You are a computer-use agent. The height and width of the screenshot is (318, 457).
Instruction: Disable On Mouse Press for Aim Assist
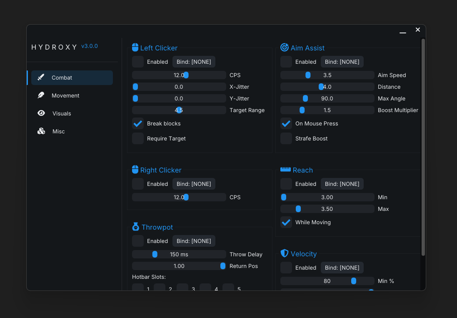(x=286, y=123)
